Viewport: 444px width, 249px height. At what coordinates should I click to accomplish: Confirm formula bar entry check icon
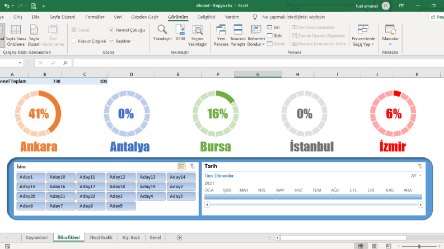click(53, 63)
